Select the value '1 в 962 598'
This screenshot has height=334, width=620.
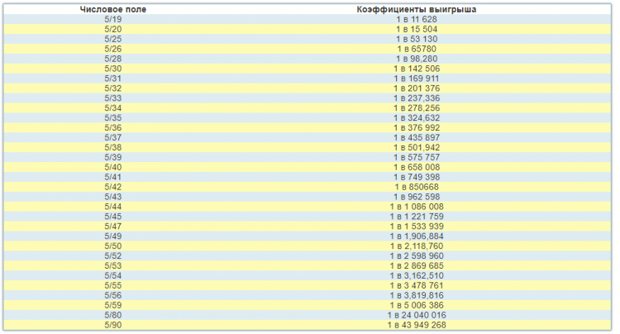point(417,198)
